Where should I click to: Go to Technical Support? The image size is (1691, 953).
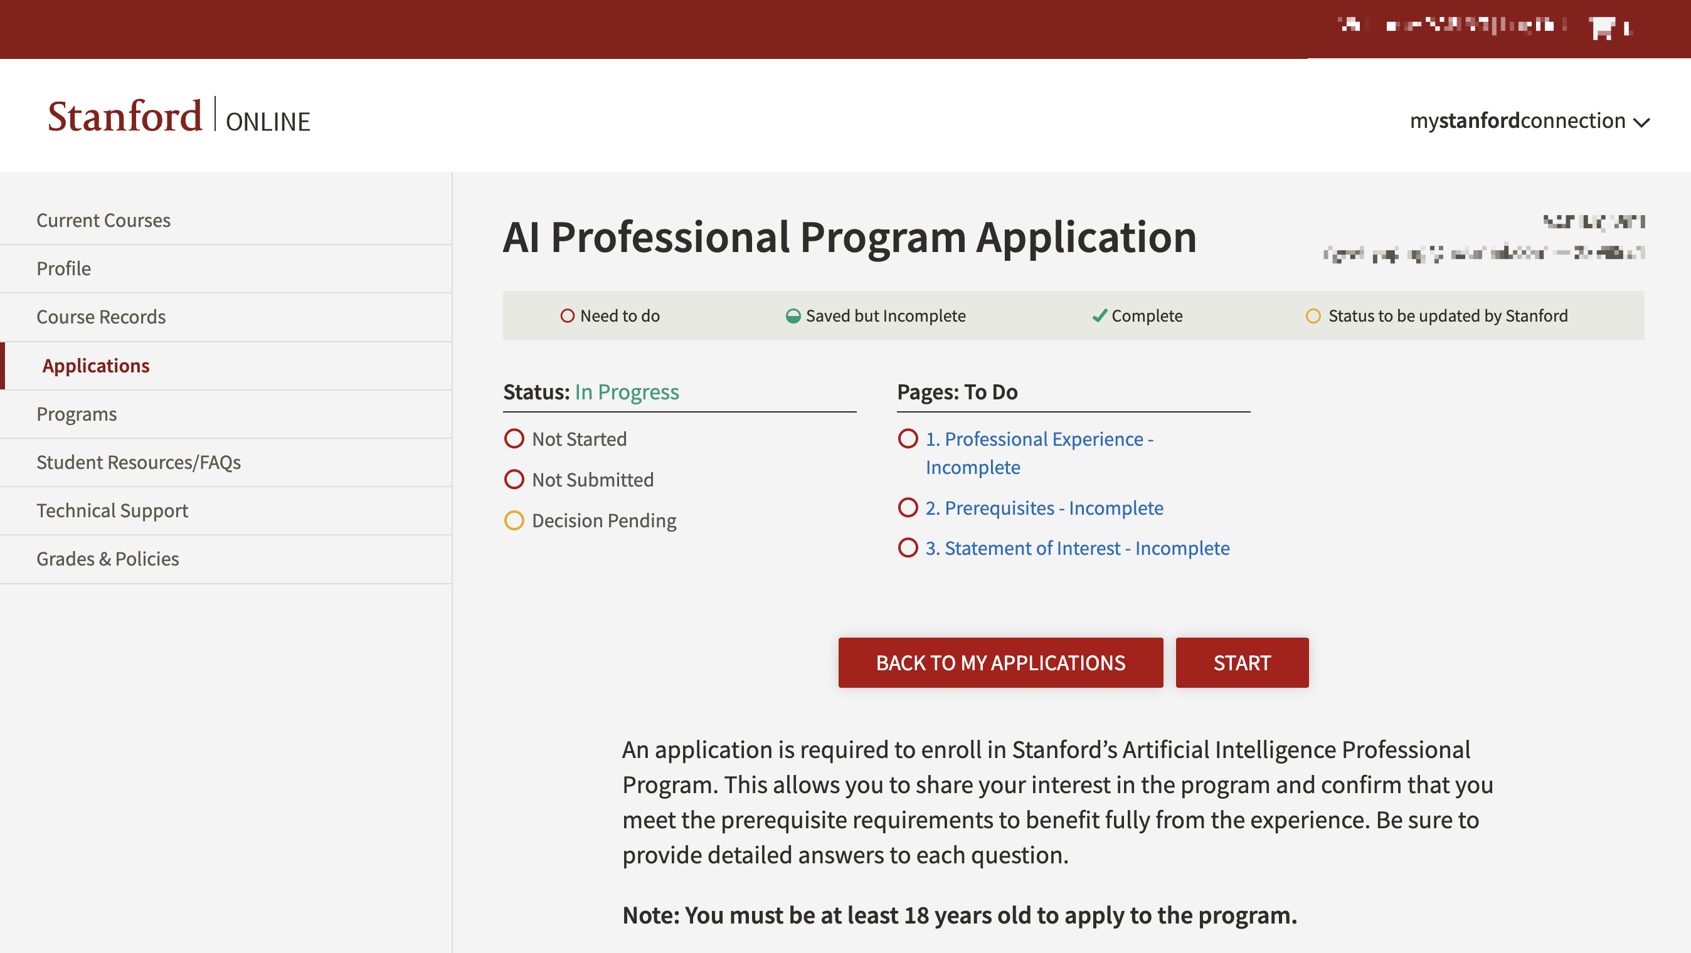click(x=112, y=510)
